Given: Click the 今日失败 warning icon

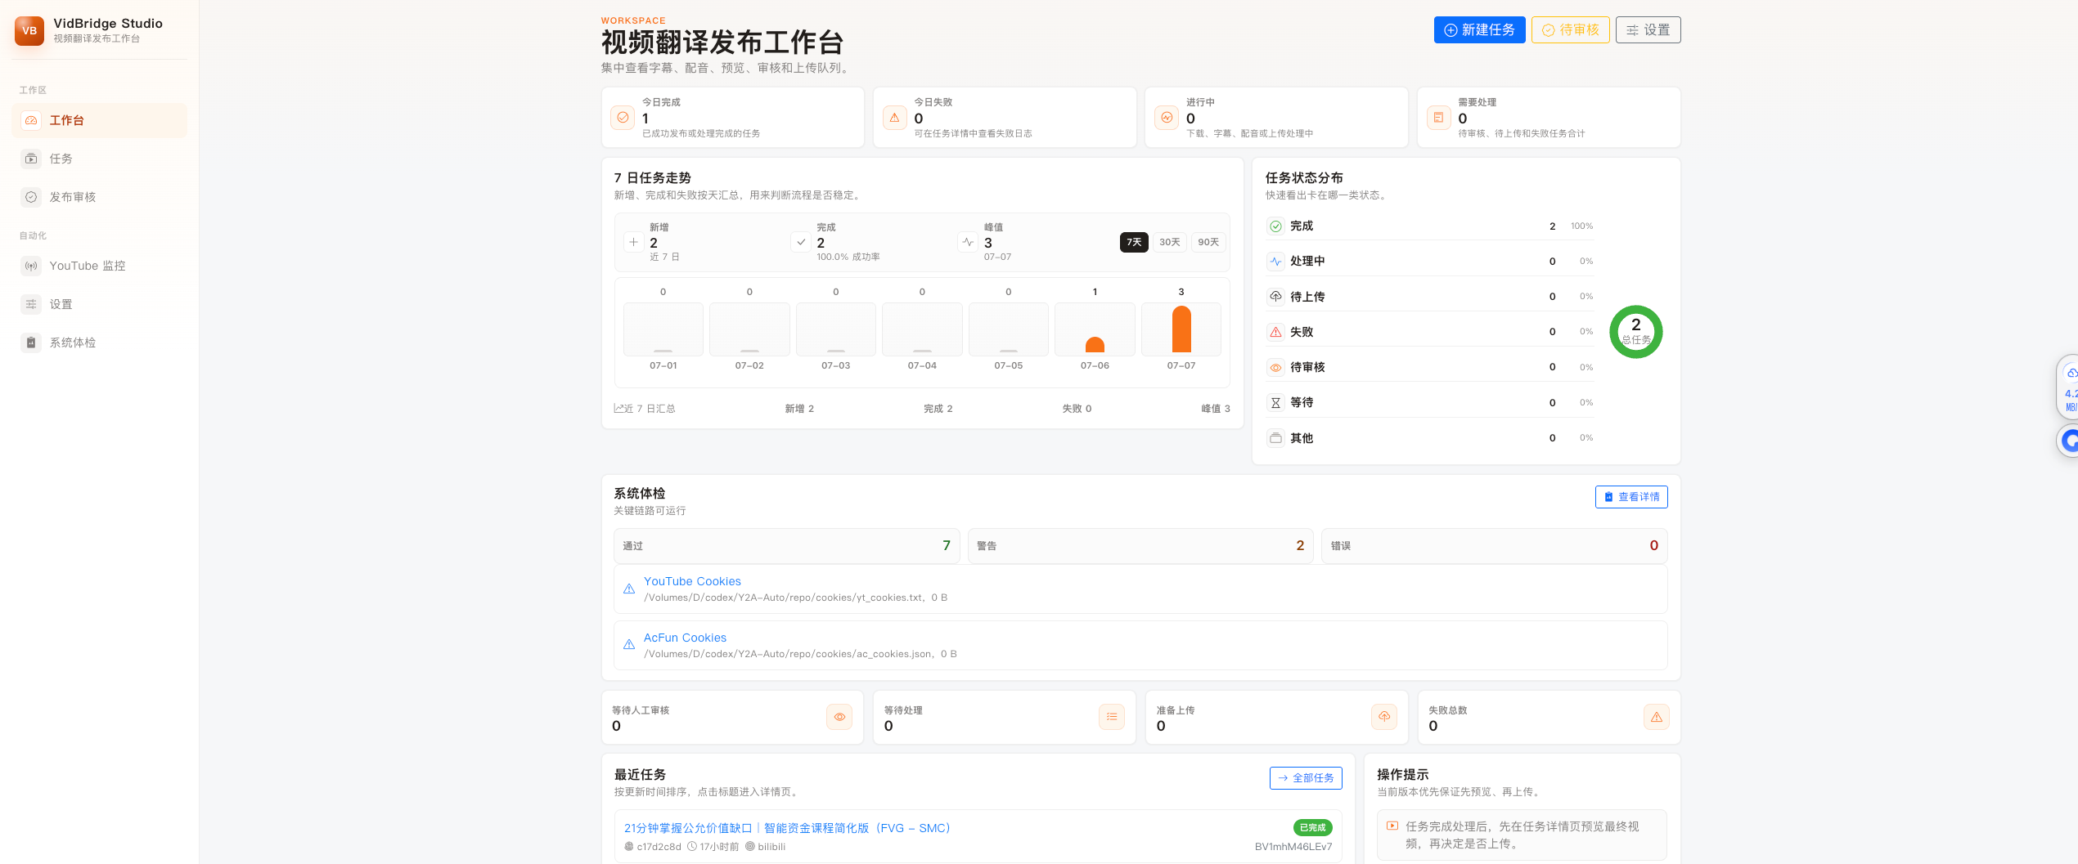Looking at the screenshot, I should tap(895, 118).
